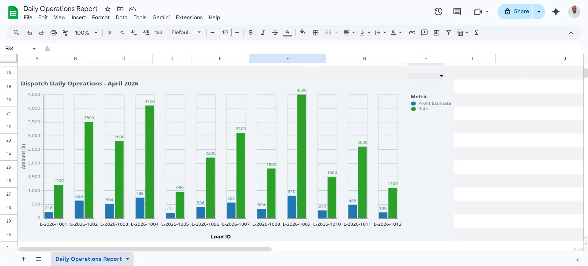Select the column F header
Viewport: 588px width, 266px height.
(287, 58)
